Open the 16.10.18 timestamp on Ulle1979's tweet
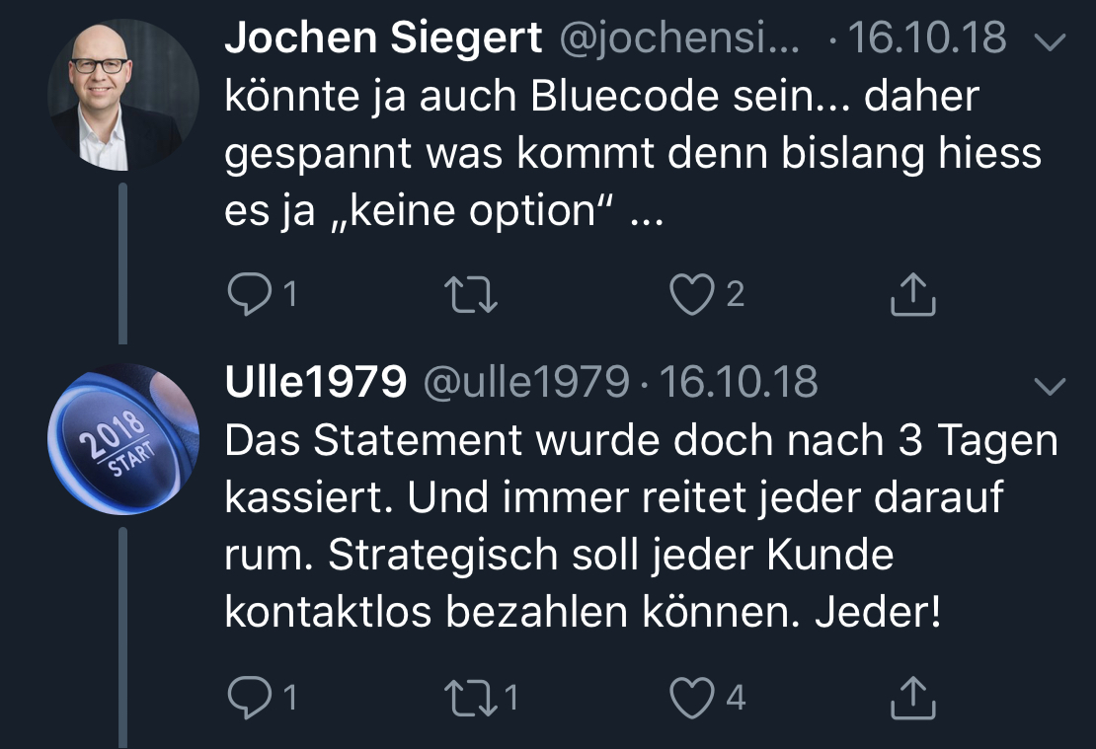 [739, 382]
